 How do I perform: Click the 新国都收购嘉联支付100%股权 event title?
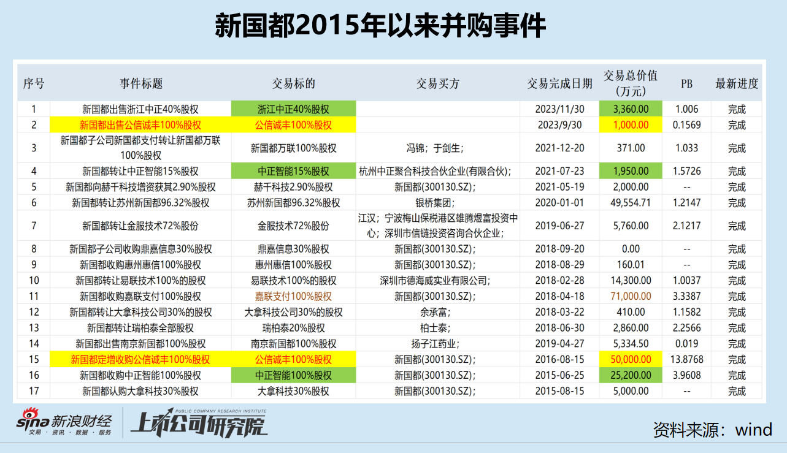click(x=140, y=296)
